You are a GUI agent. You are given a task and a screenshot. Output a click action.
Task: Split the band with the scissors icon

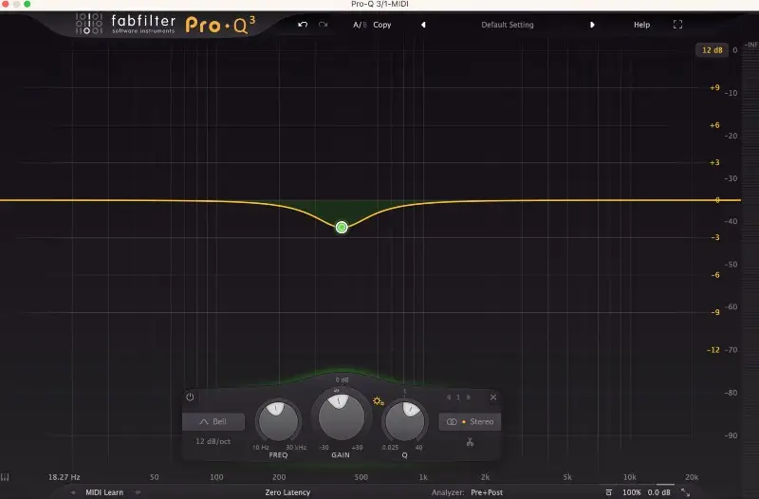[470, 442]
